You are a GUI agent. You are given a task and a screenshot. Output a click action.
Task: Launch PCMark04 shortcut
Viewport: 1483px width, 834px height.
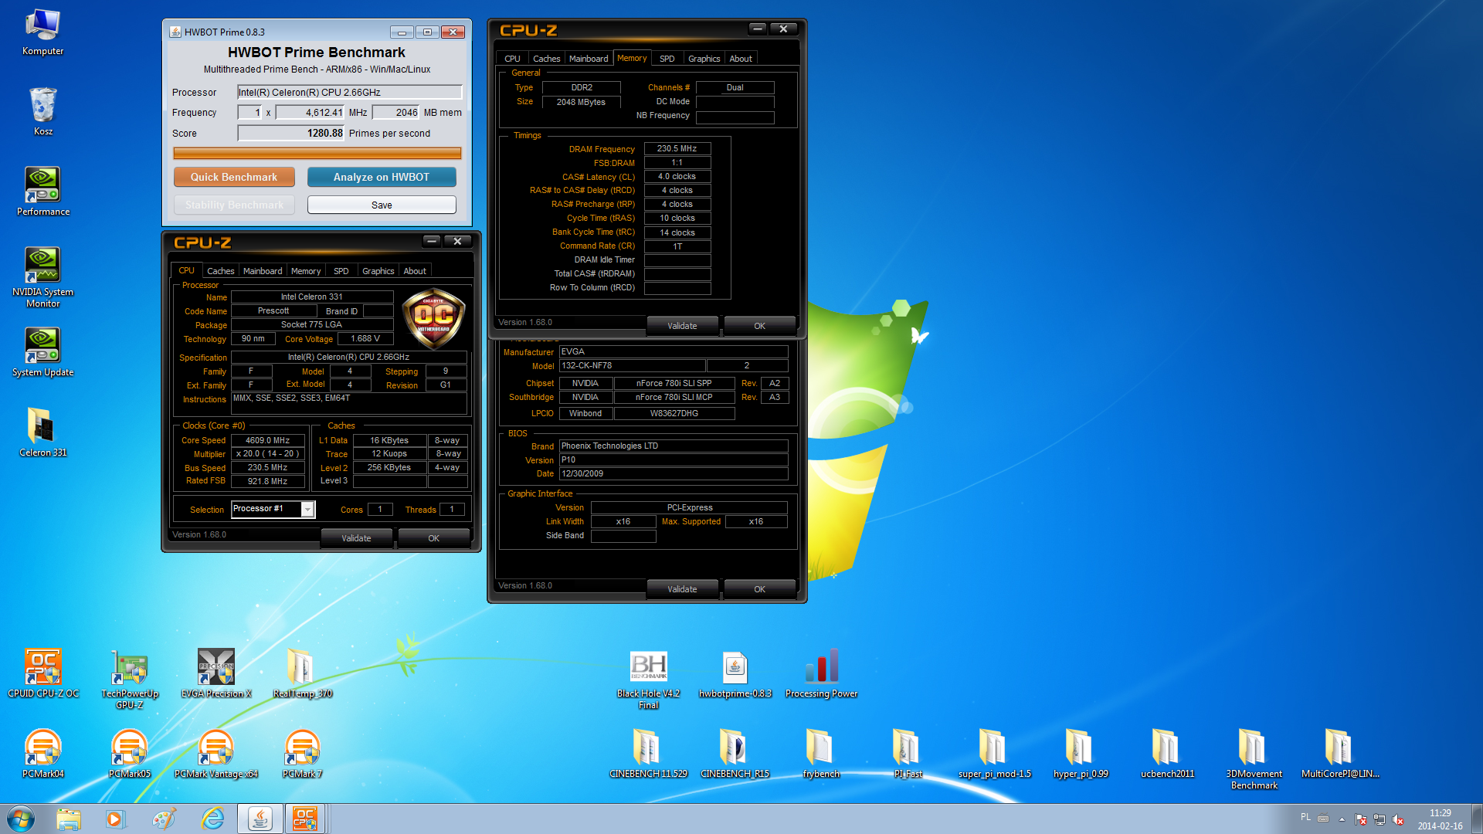click(42, 754)
